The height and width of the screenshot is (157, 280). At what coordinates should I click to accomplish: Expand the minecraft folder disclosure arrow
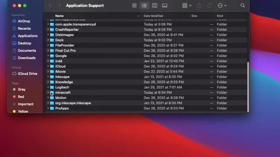click(x=48, y=92)
